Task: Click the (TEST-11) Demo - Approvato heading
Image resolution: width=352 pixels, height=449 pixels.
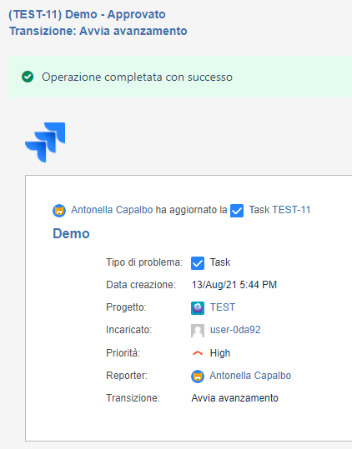Action: pyautogui.click(x=87, y=14)
